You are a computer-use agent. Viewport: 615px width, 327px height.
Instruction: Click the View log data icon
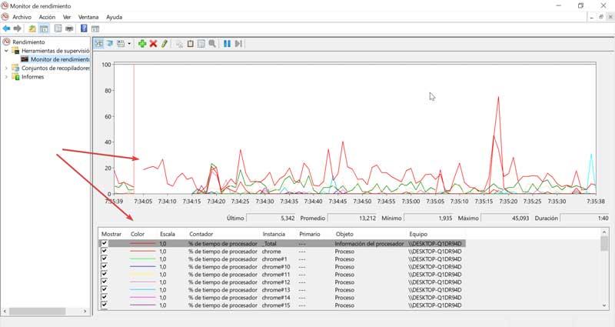[x=110, y=44]
